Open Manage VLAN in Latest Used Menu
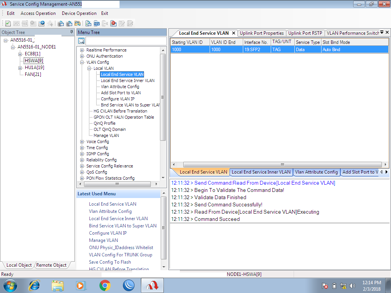The width and height of the screenshot is (391, 293). click(103, 240)
